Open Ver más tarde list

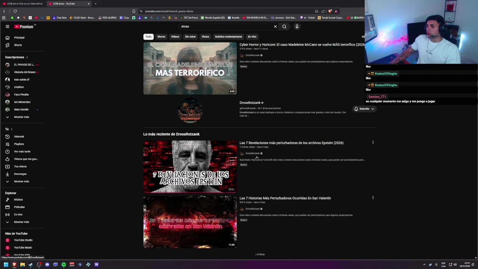pos(22,151)
